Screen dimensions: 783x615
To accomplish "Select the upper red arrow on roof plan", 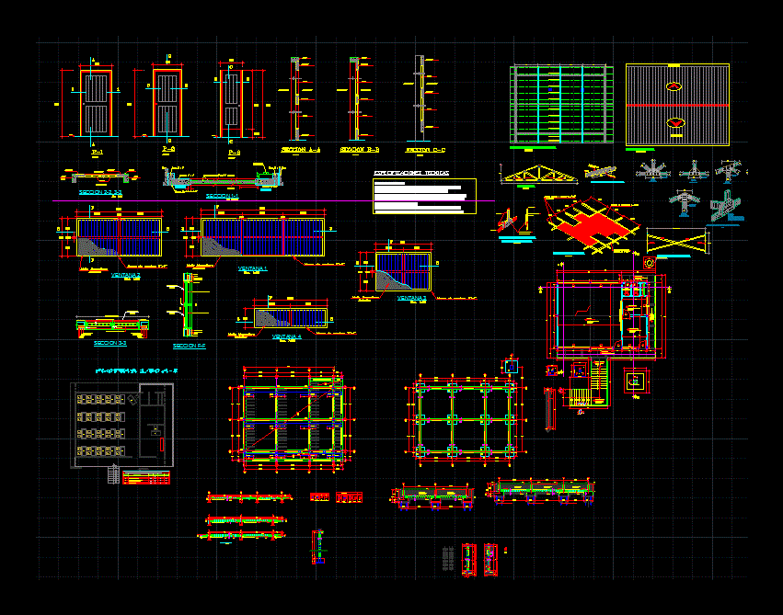I will [675, 86].
